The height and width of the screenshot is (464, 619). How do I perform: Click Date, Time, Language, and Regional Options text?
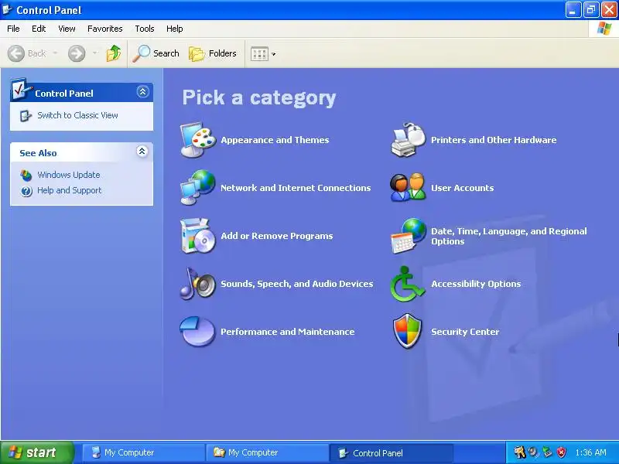coord(509,237)
